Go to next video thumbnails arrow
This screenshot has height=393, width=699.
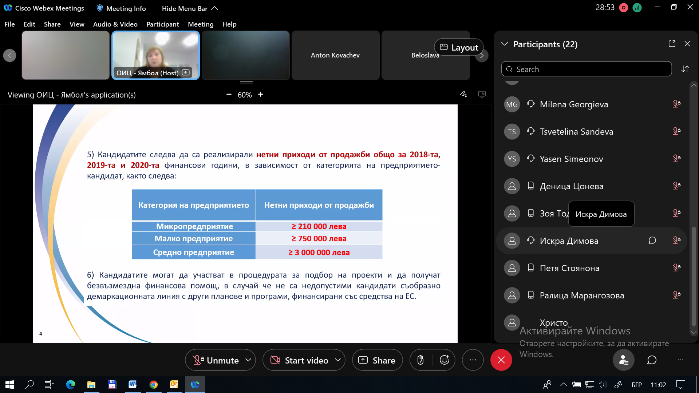coord(482,56)
